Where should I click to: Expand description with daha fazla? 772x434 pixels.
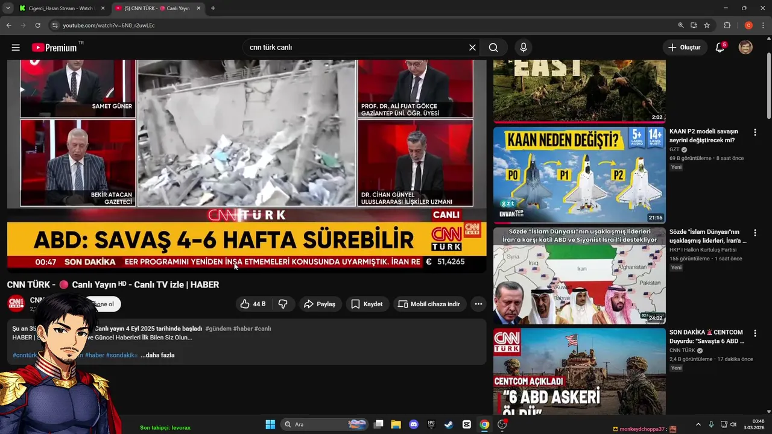pos(157,355)
